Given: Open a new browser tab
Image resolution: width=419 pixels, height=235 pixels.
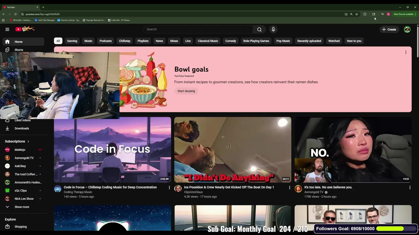Looking at the screenshot, I should 43,7.
